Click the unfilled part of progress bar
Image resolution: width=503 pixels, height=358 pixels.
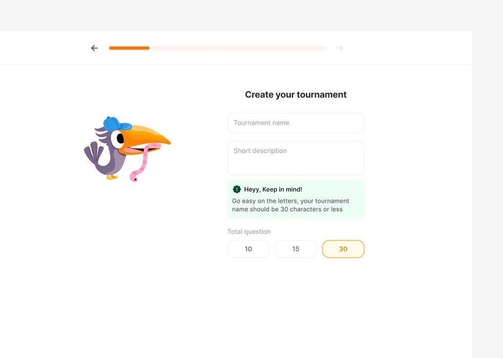pyautogui.click(x=238, y=48)
